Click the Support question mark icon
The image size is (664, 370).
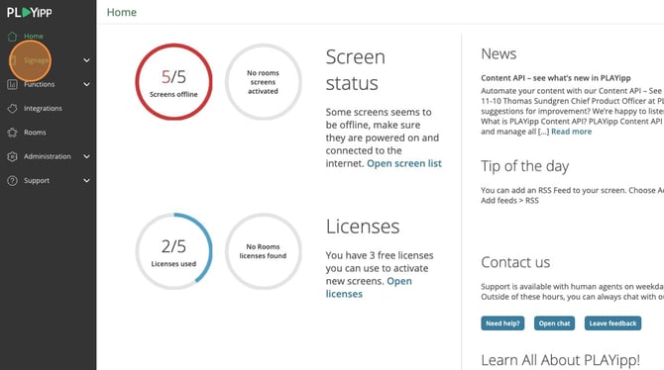12,181
